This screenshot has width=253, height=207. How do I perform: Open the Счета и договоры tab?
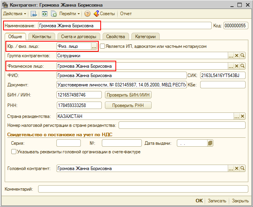pos(79,37)
